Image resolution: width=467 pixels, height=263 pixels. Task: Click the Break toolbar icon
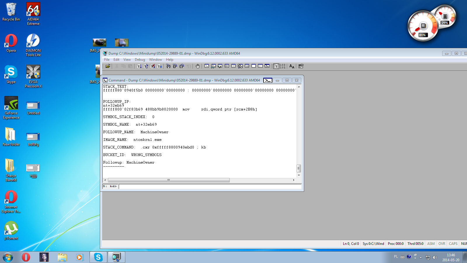click(159, 66)
